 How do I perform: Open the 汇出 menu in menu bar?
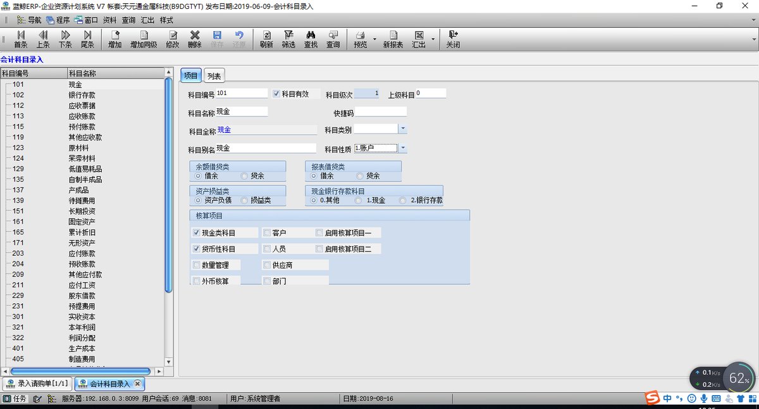147,20
